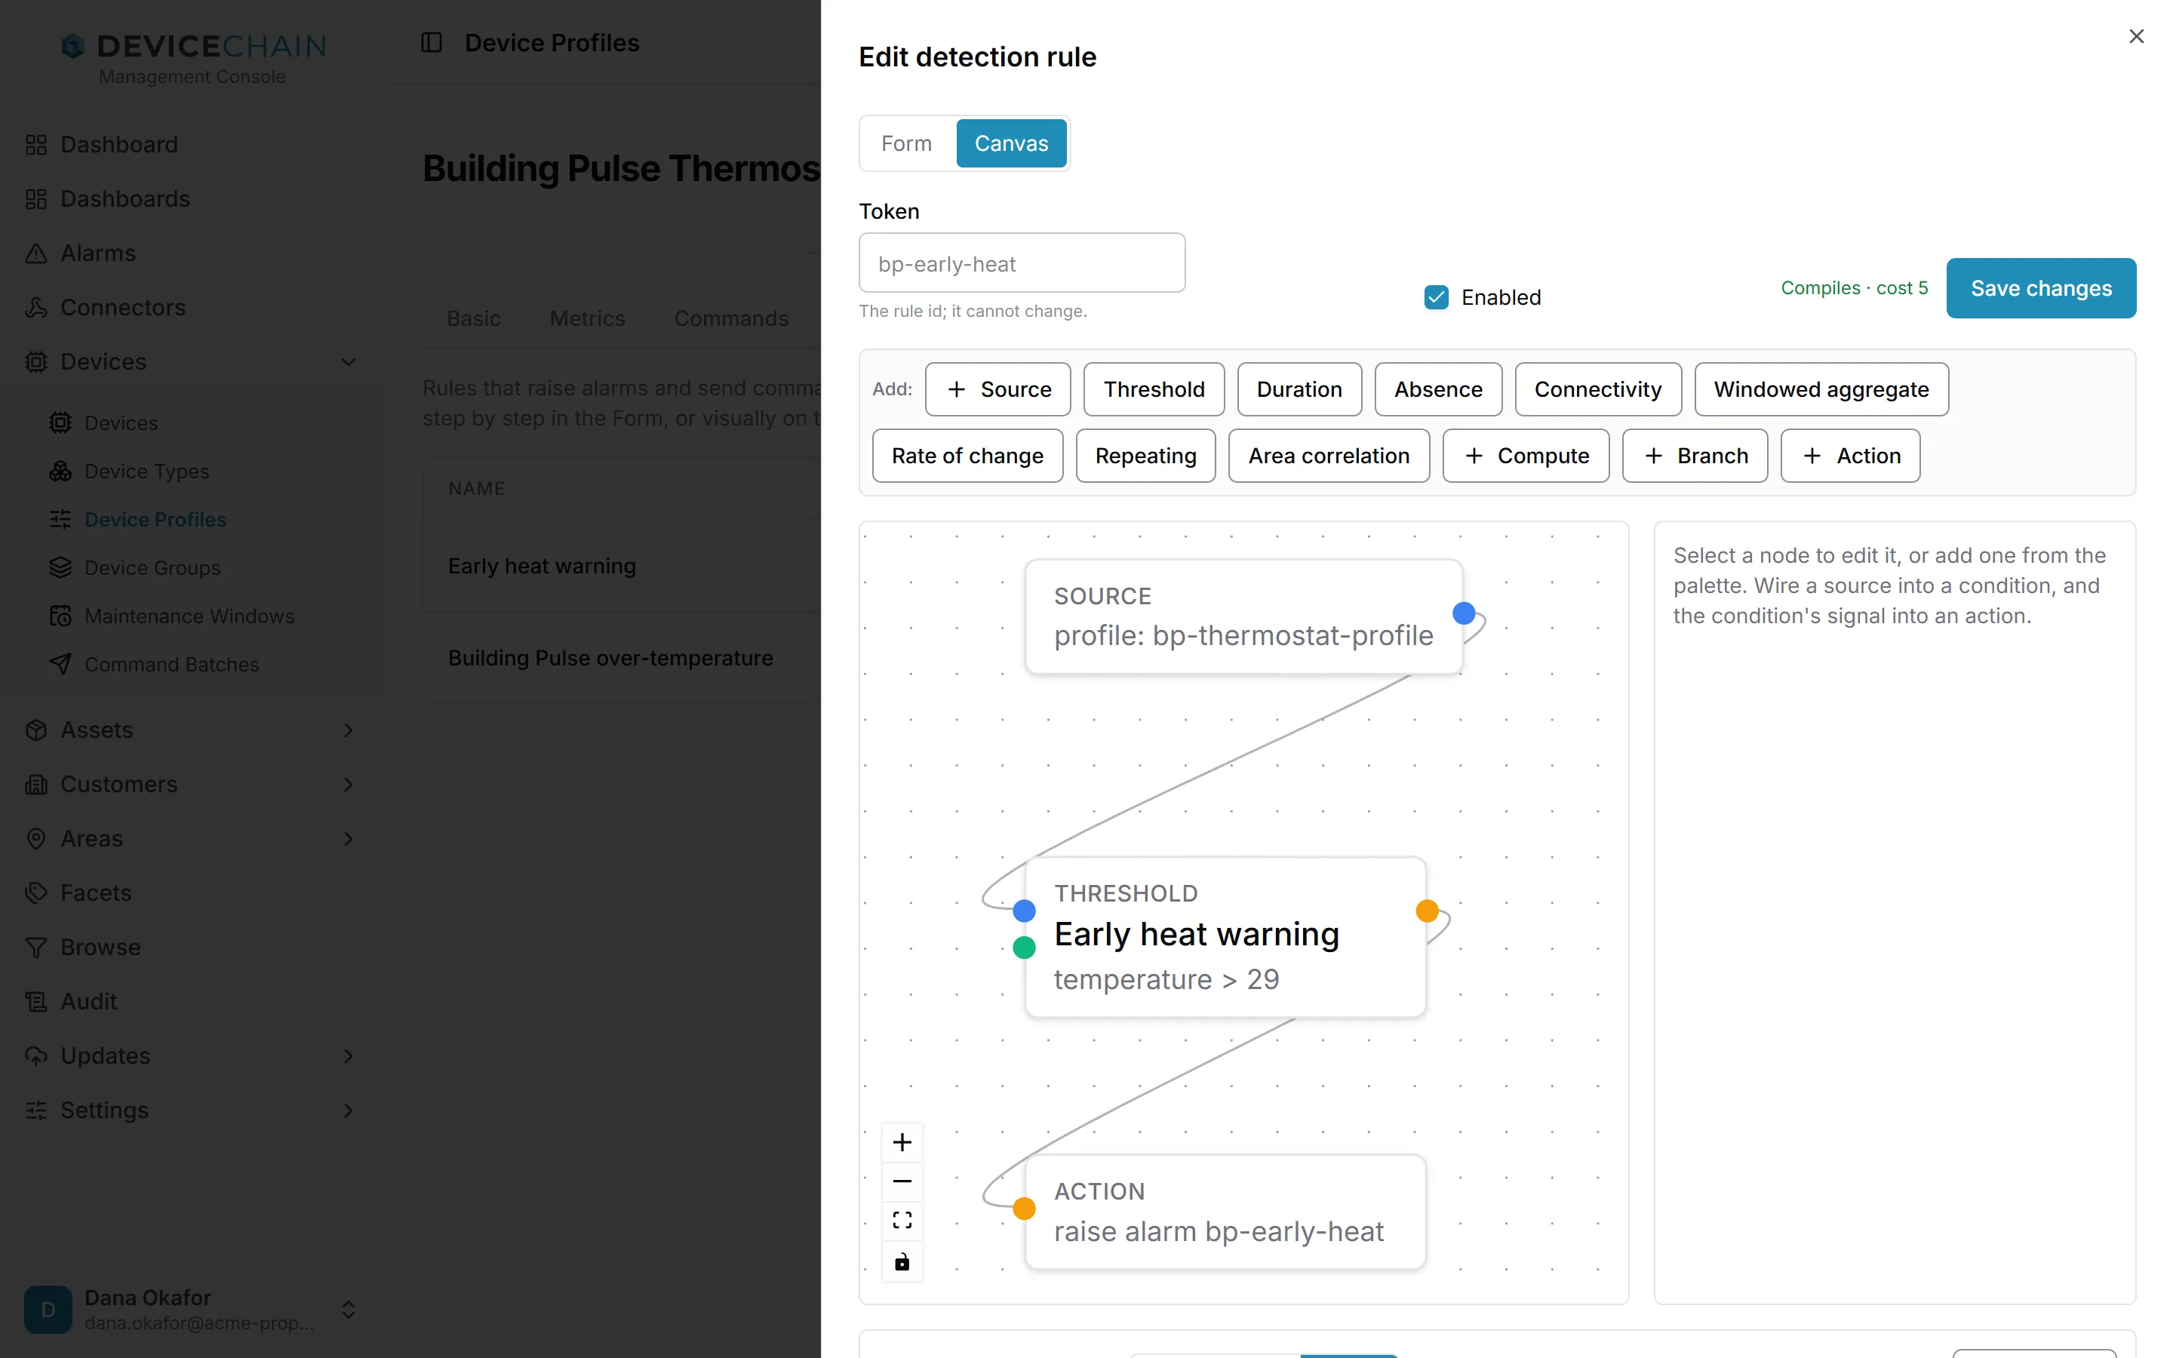
Task: Uncheck the Enabled checkbox
Action: 1436,297
